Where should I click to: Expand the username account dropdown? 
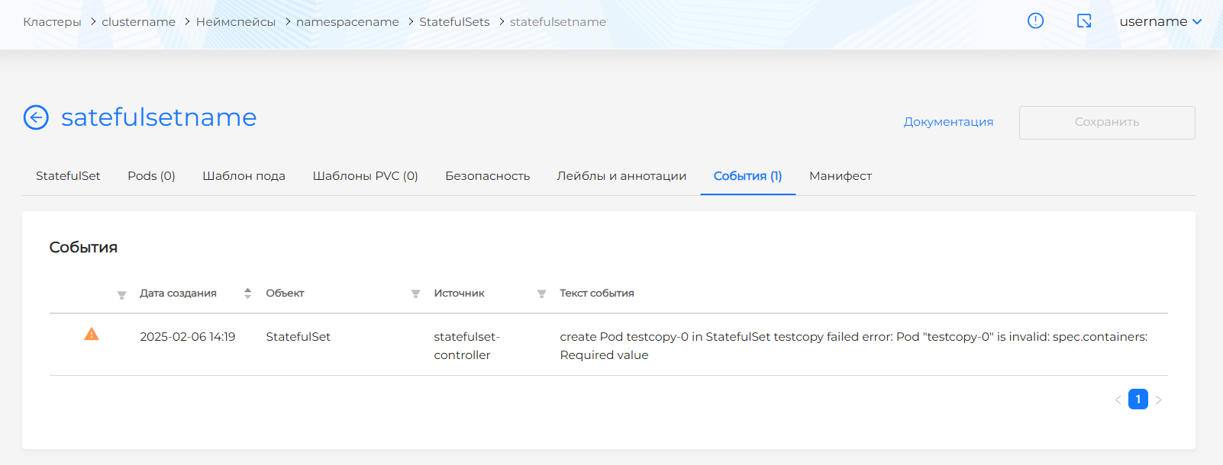pyautogui.click(x=1160, y=21)
